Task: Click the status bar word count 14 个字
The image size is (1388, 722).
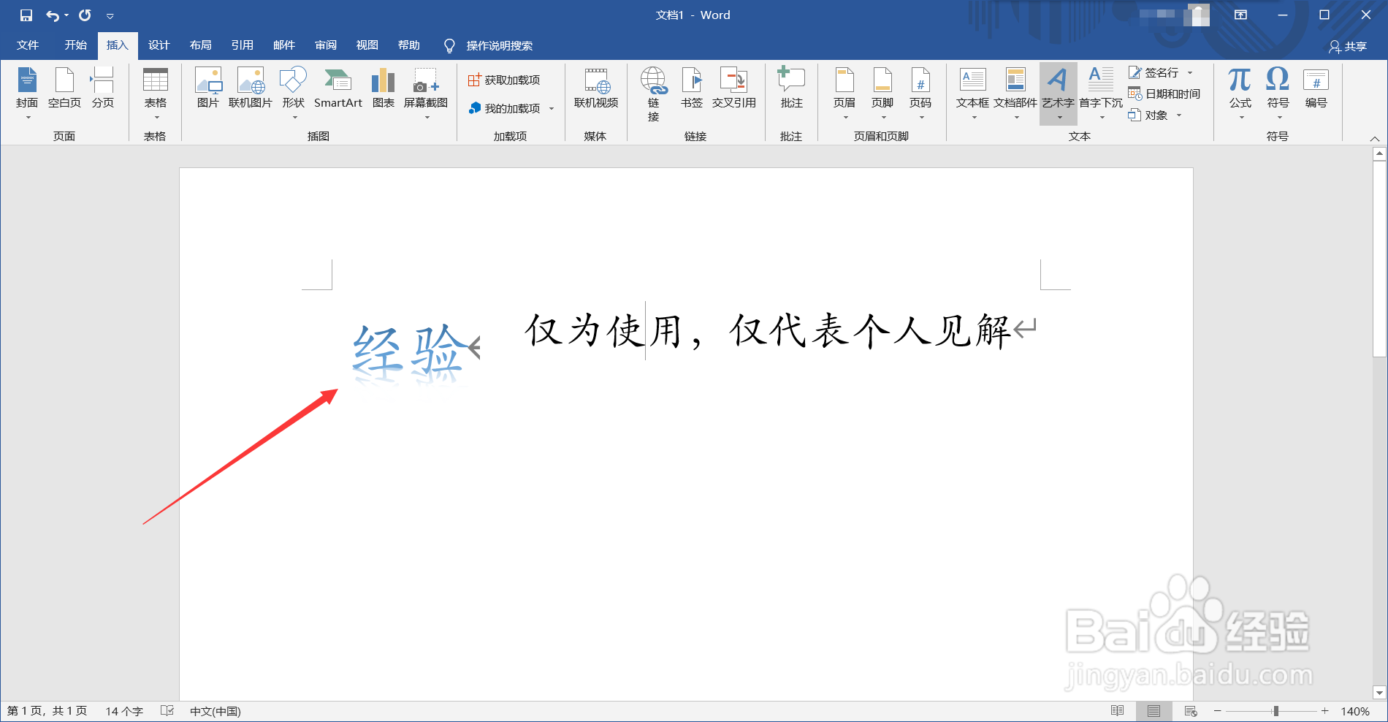Action: point(124,711)
